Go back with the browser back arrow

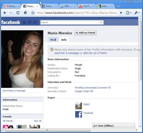pyautogui.click(x=5, y=13)
